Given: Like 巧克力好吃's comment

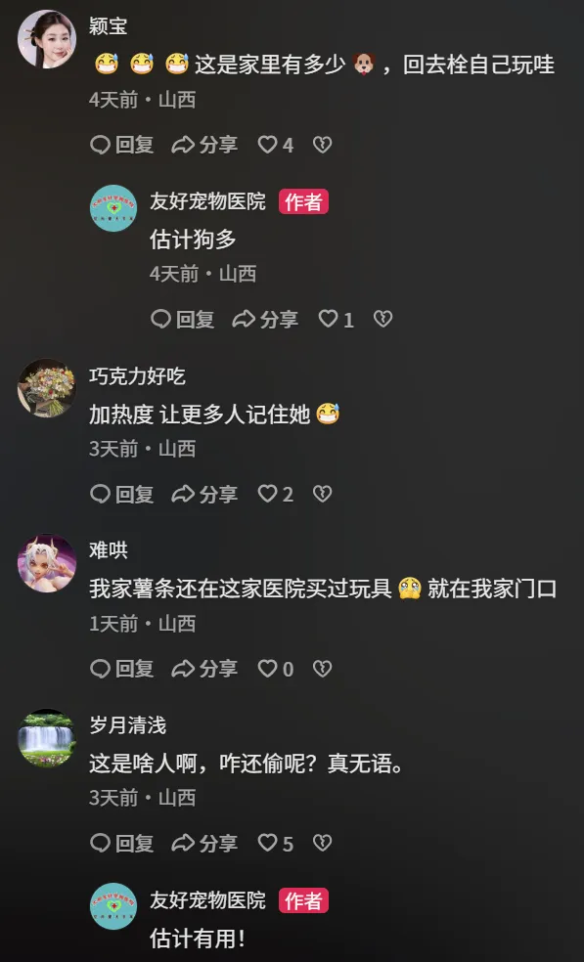Looking at the screenshot, I should click(x=275, y=494).
